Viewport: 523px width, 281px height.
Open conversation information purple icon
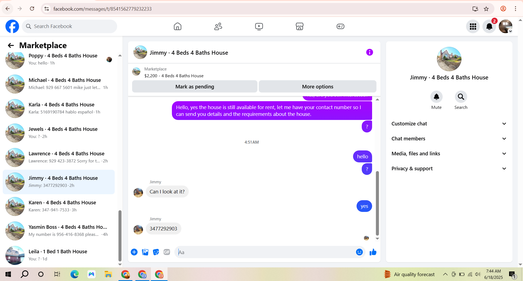click(x=369, y=52)
